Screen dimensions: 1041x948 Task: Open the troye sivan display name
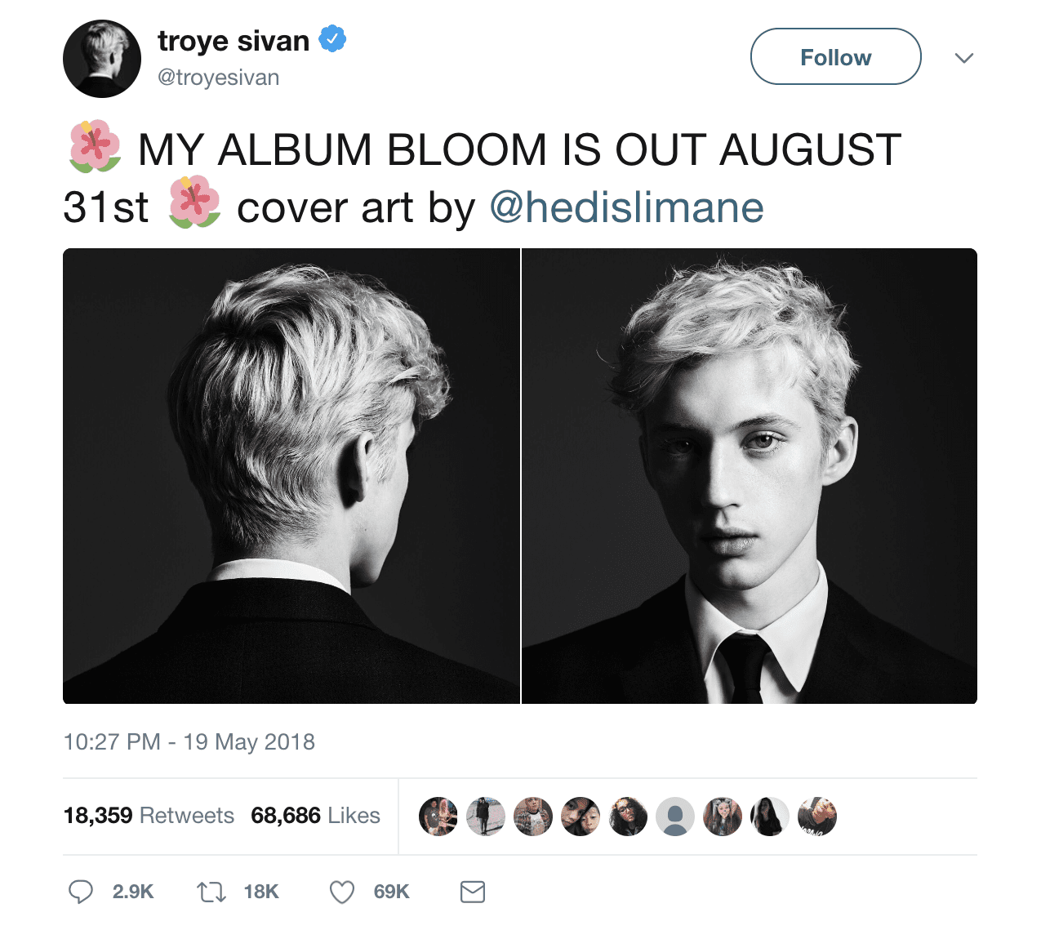[234, 40]
